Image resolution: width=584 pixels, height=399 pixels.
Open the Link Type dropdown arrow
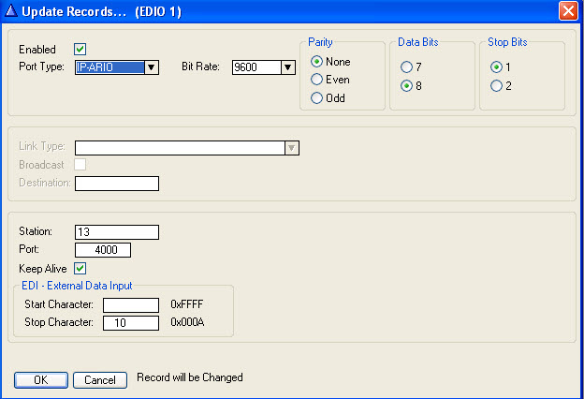[292, 148]
